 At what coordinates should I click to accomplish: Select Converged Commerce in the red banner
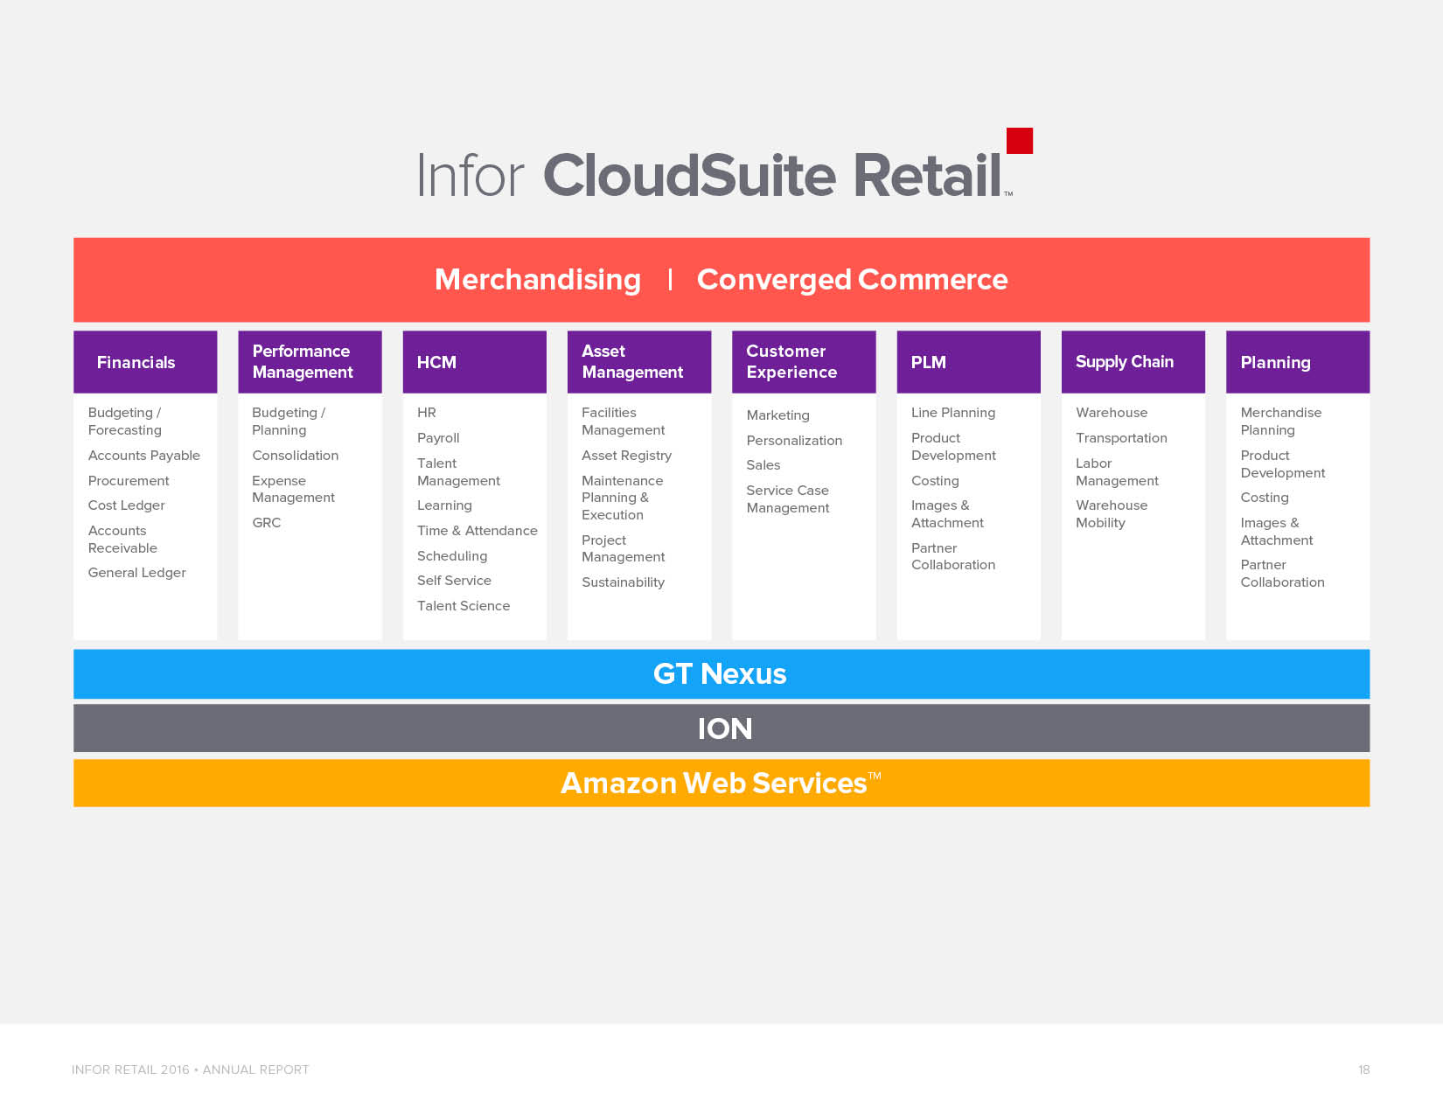pyautogui.click(x=852, y=279)
